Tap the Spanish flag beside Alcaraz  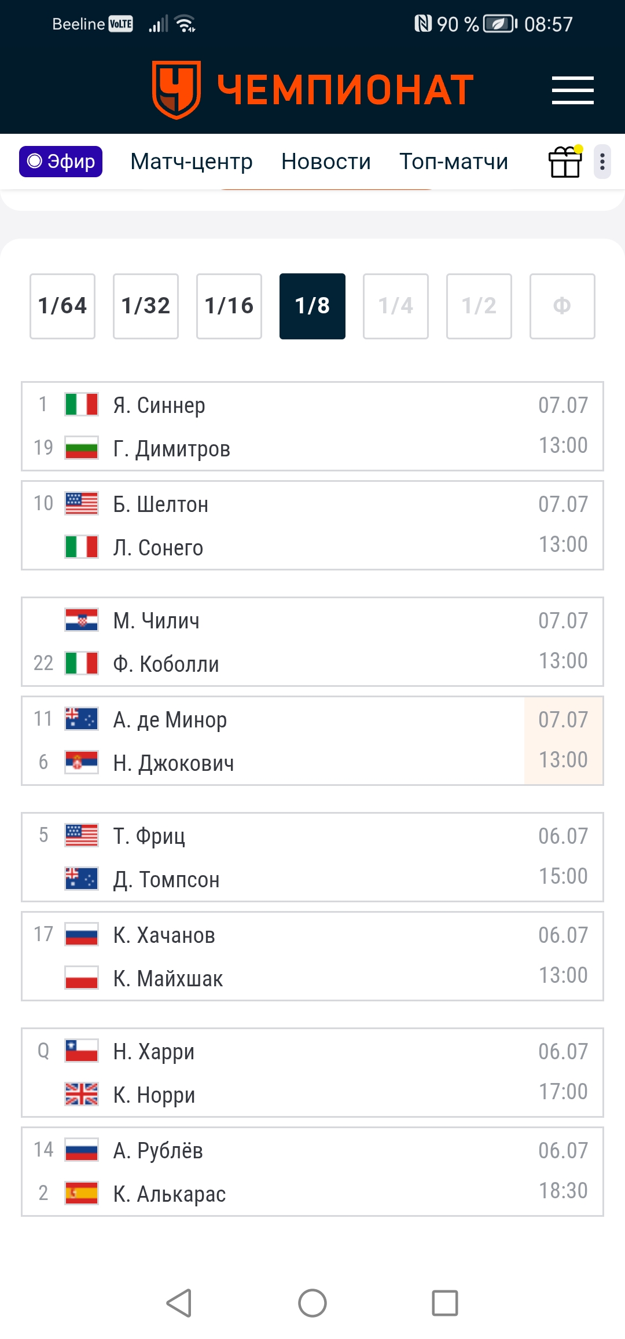tap(82, 1193)
